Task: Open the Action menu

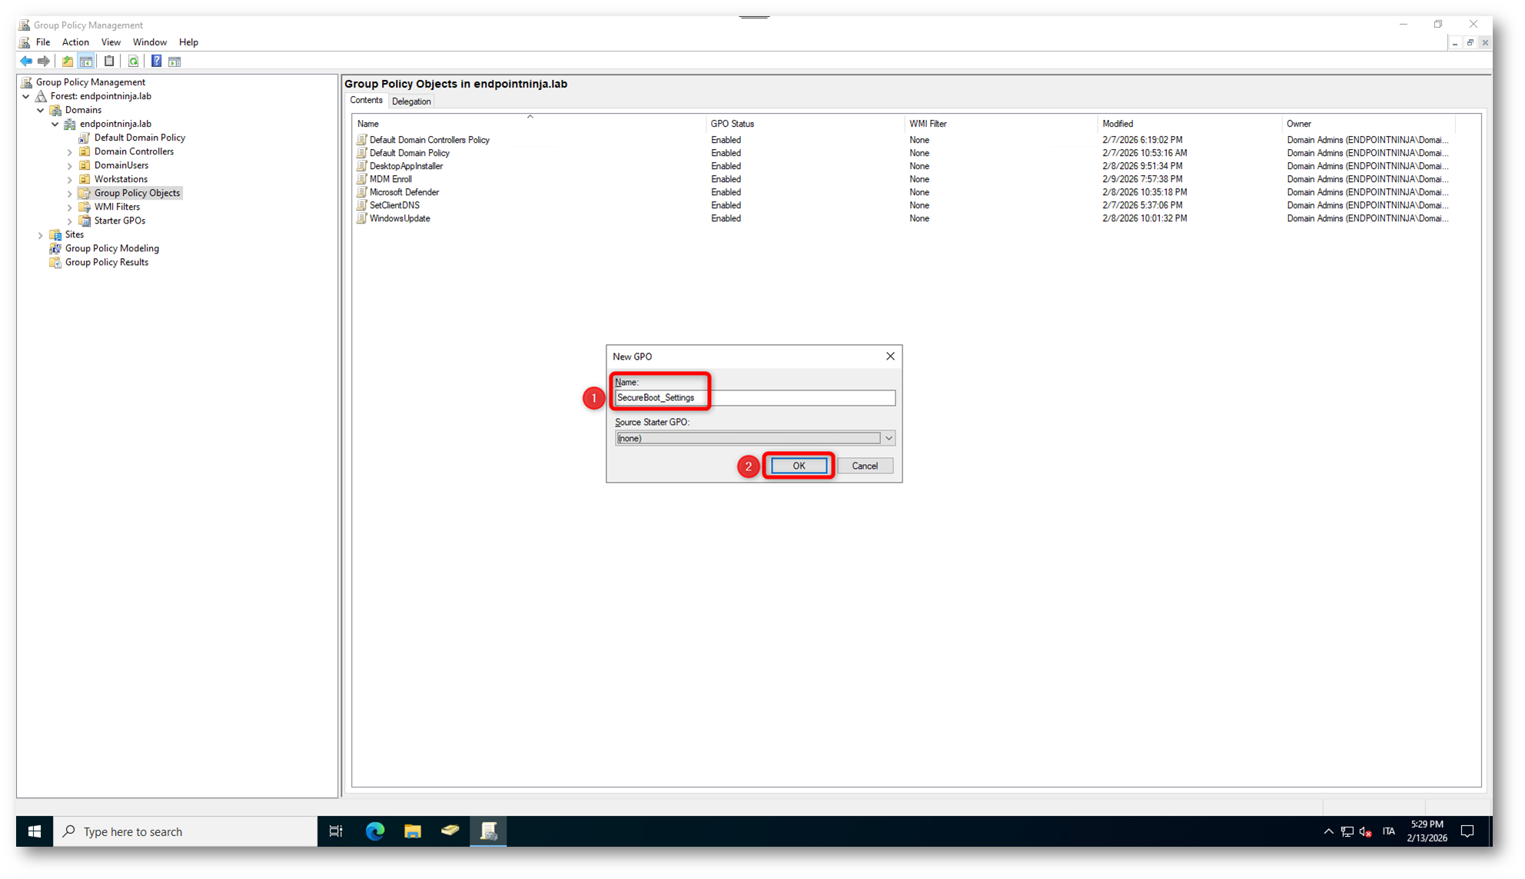Action: tap(75, 42)
